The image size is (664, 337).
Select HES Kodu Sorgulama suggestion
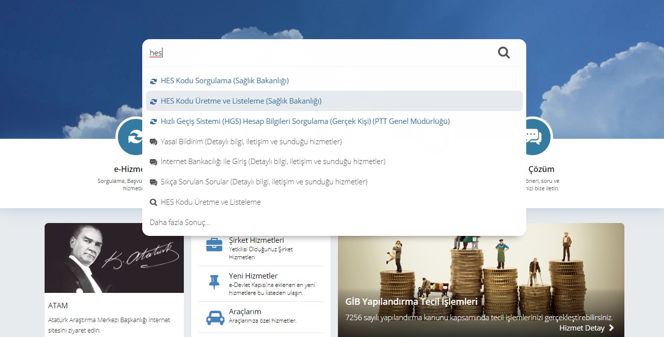[x=224, y=80]
